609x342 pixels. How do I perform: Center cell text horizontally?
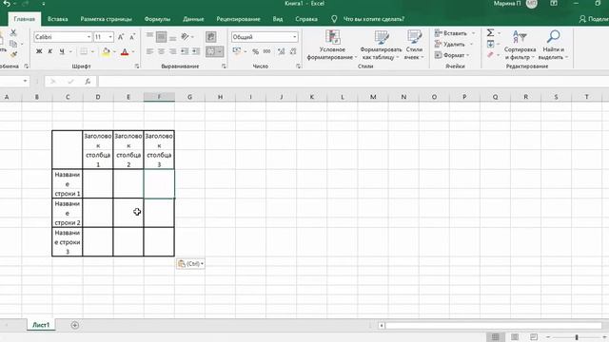pos(161,51)
